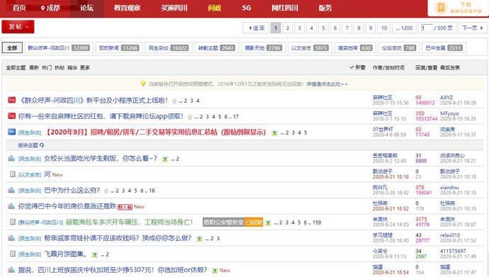Image resolution: width=489 pixels, height=277 pixels.
Task: Expand the 更多 filter options
Action: [x=85, y=67]
